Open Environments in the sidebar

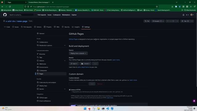[x=51, y=67]
